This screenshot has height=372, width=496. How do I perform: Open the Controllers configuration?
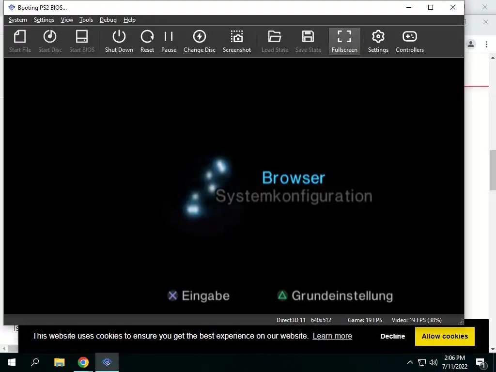[x=410, y=41]
